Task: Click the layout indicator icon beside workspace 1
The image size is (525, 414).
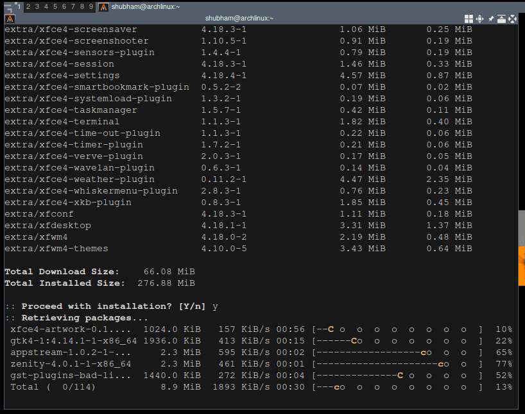Action: tap(8, 8)
